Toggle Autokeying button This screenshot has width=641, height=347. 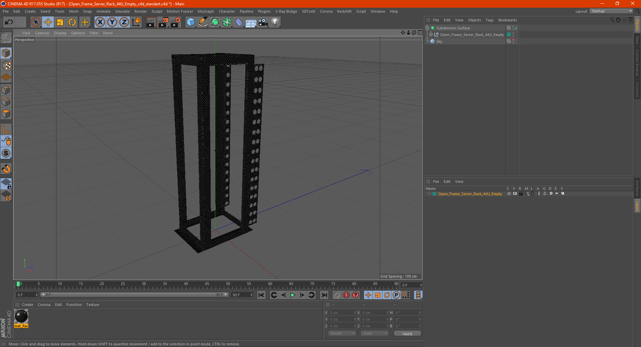tap(346, 295)
